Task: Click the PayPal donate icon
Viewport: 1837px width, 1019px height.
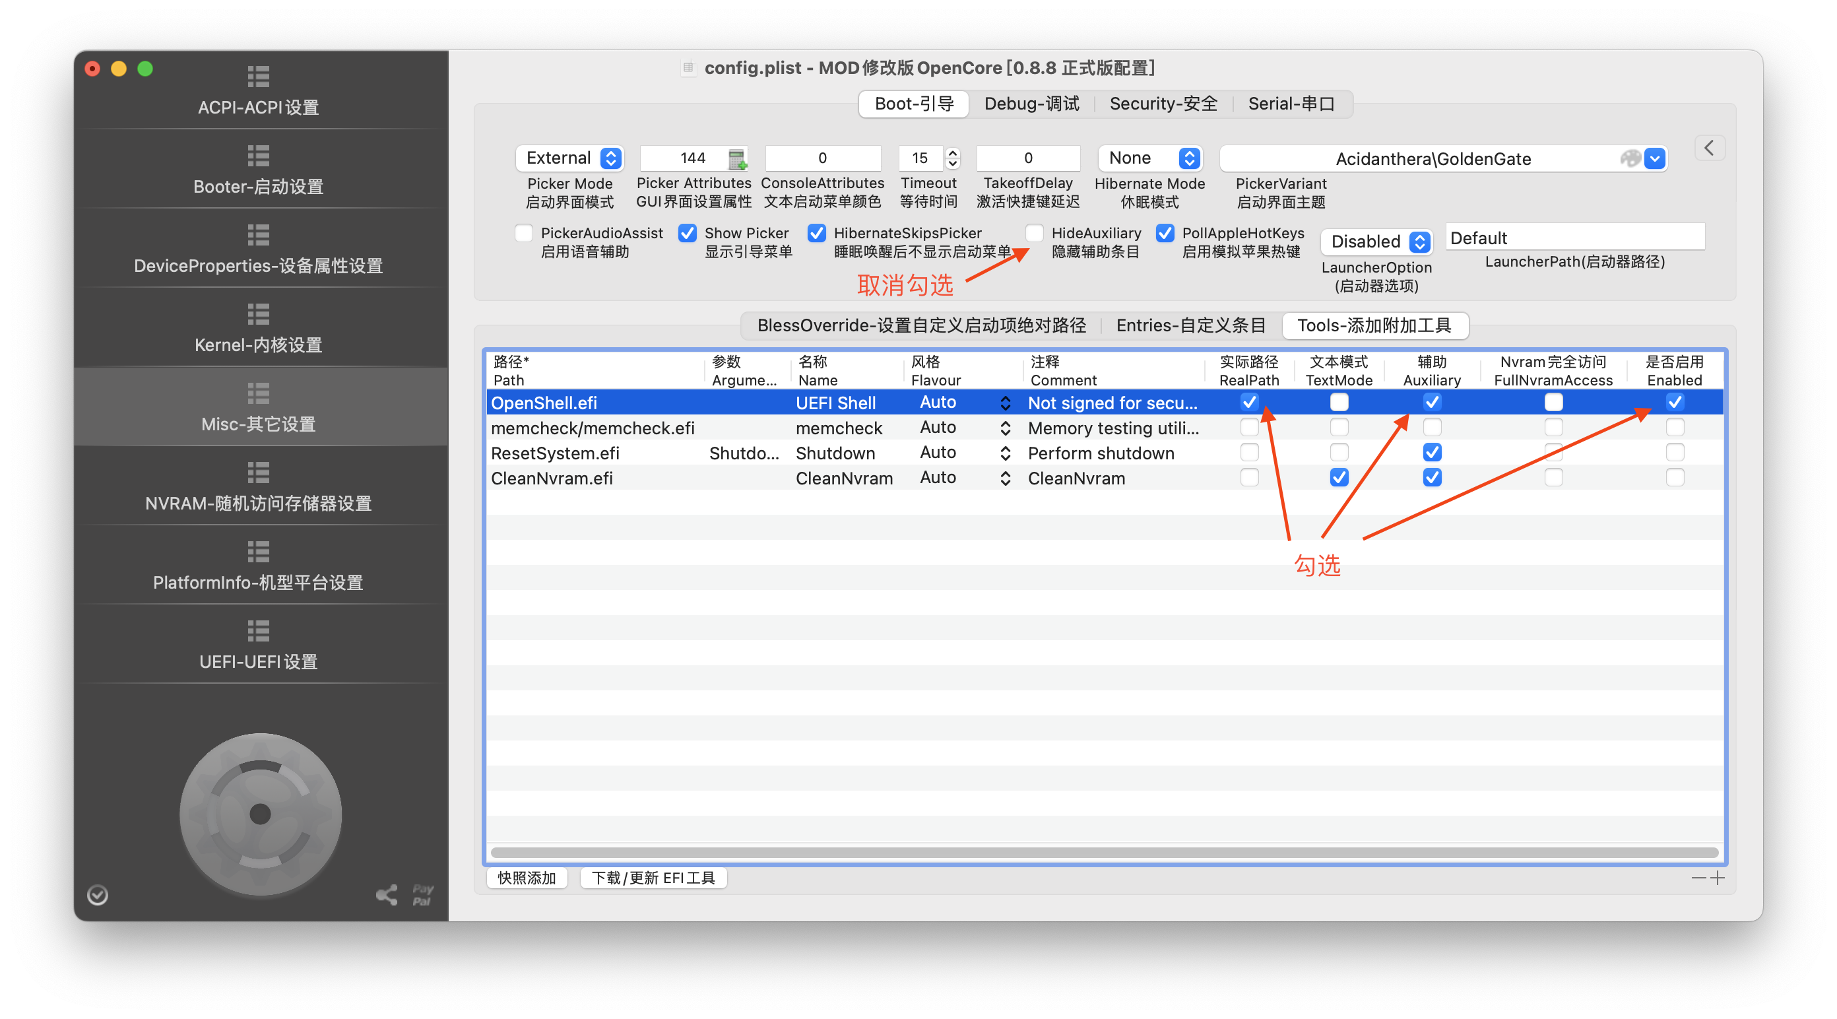Action: pyautogui.click(x=422, y=894)
